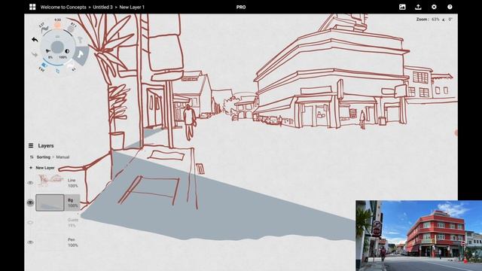Click the Pen layer name
This screenshot has height=271, width=482.
click(72, 239)
